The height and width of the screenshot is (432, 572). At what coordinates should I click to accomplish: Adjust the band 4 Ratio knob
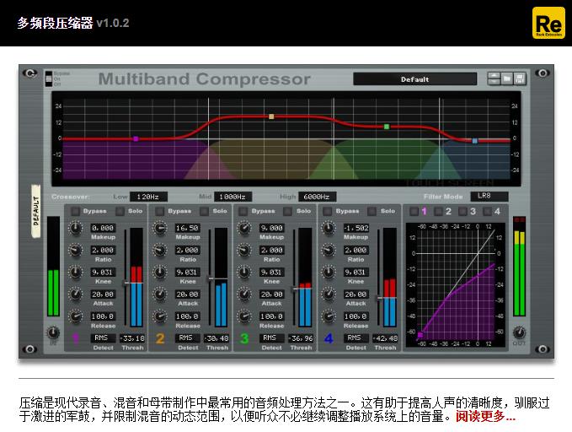point(329,251)
